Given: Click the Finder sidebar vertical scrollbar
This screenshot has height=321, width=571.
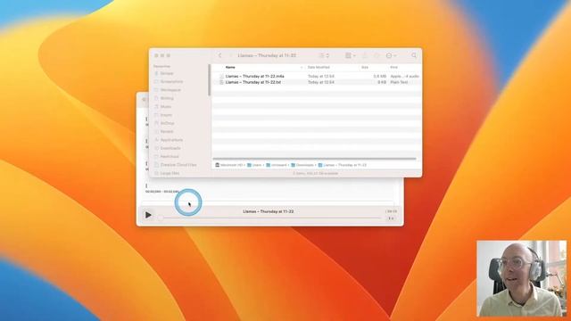Looking at the screenshot, I should pyautogui.click(x=210, y=80).
